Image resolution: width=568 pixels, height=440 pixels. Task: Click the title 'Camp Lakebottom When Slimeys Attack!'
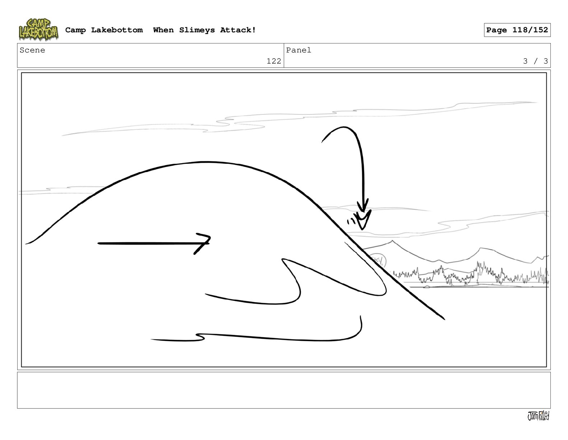click(x=160, y=30)
